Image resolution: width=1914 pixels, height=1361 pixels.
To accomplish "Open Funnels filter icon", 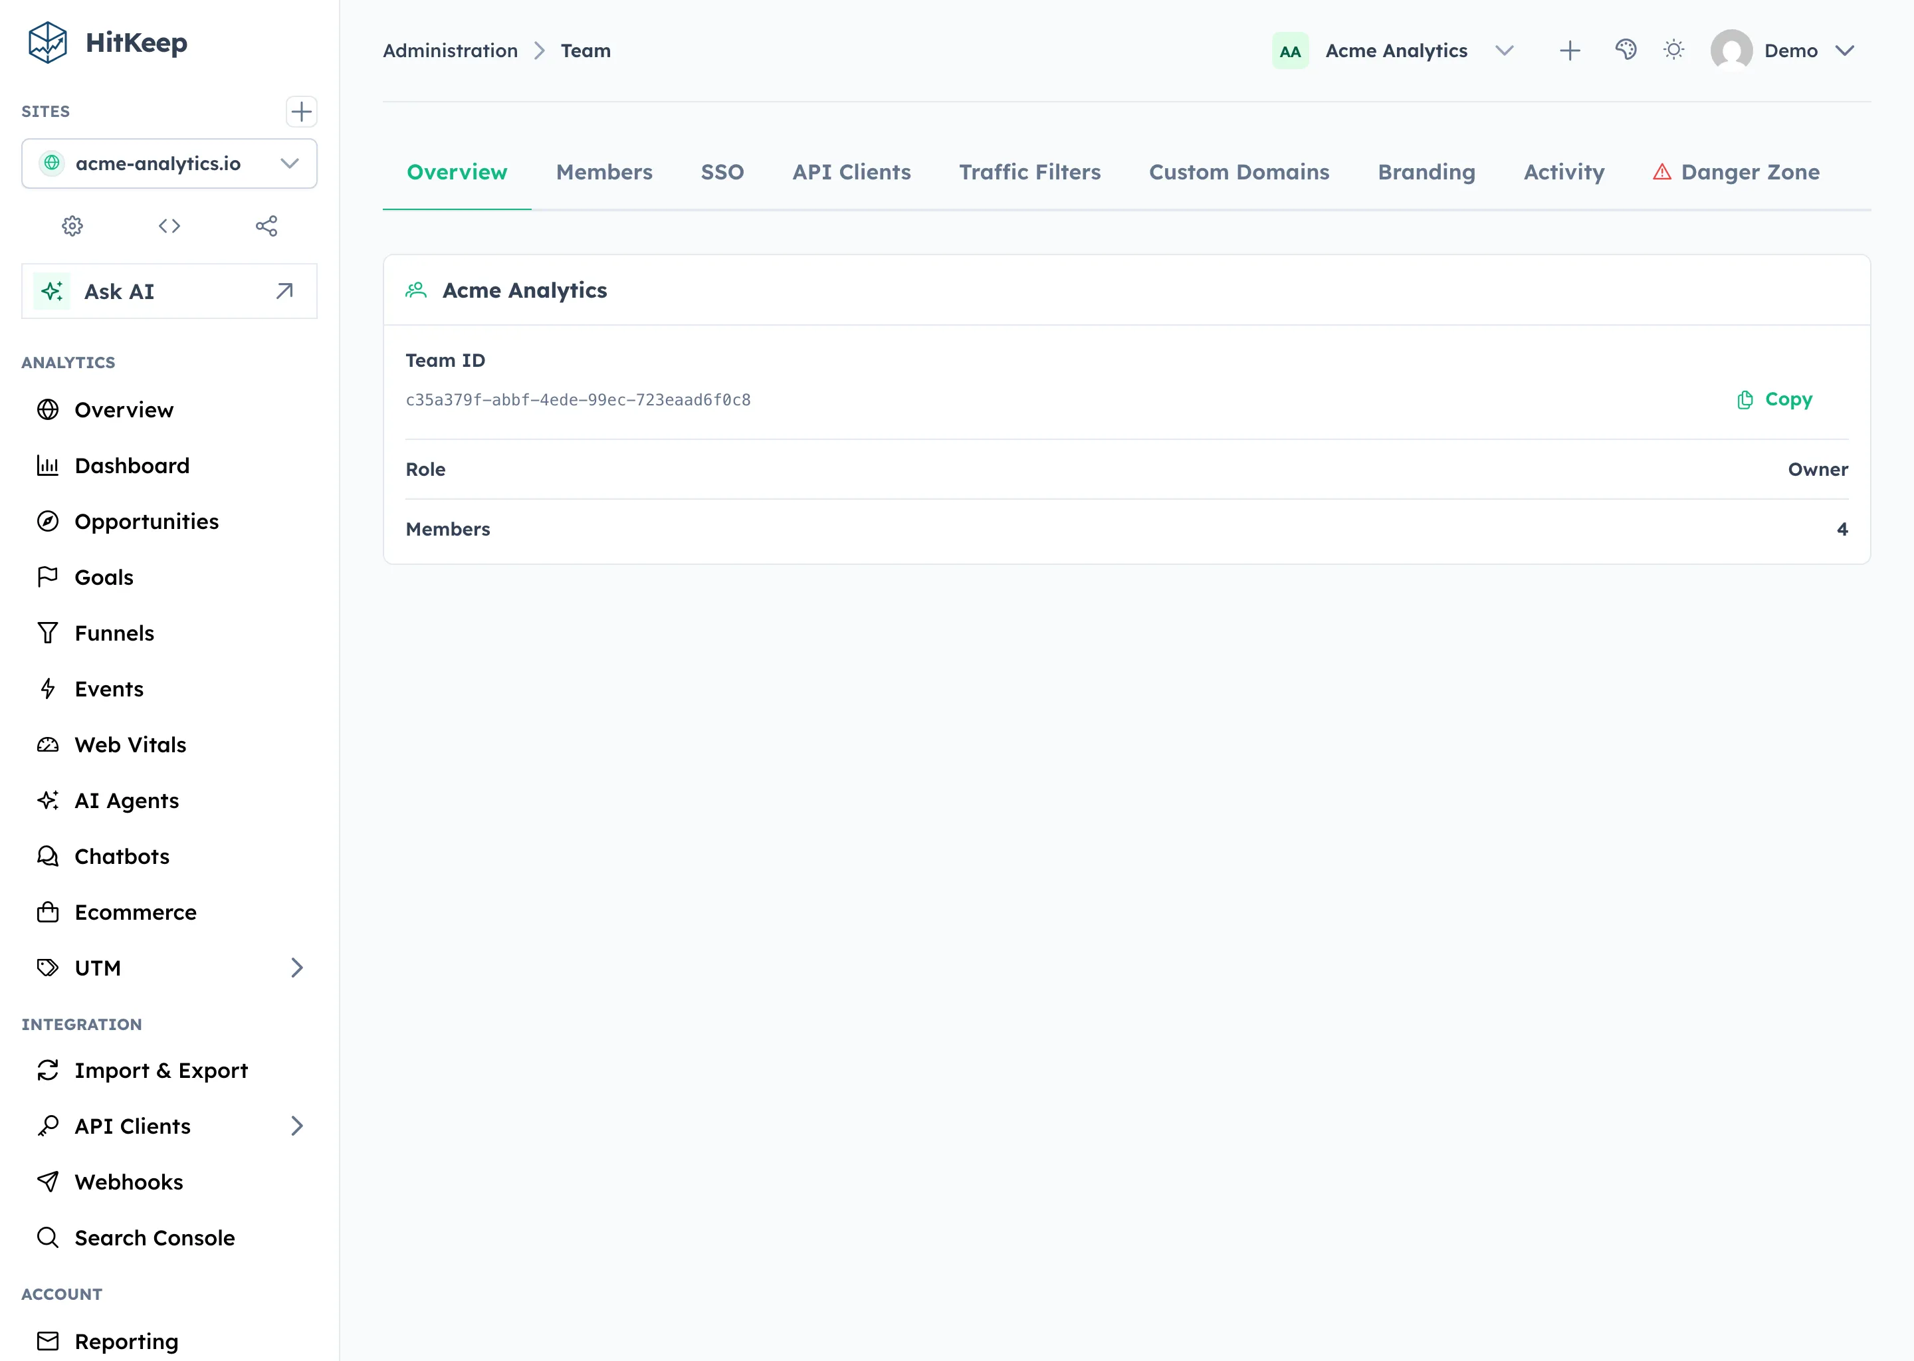I will [x=48, y=633].
